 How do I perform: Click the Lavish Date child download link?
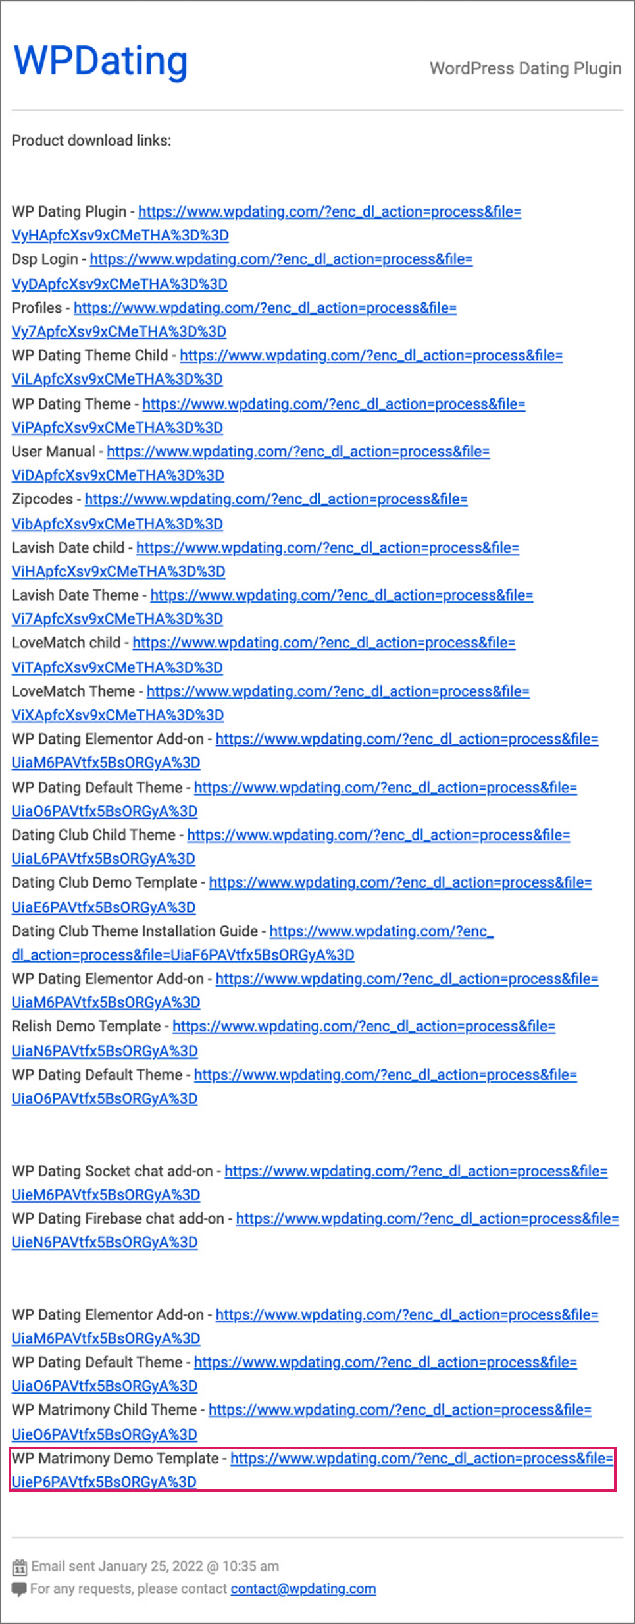(x=328, y=548)
